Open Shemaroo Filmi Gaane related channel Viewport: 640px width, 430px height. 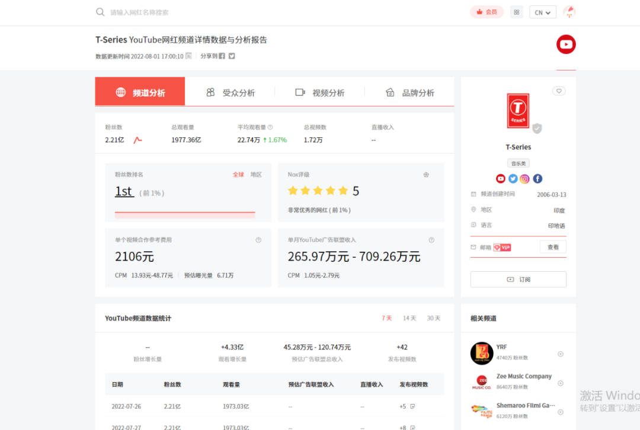coord(525,406)
